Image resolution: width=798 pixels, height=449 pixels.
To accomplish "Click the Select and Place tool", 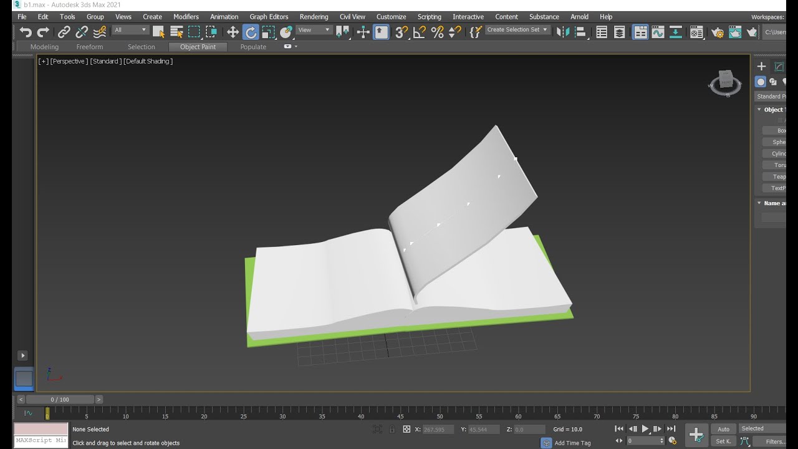I will (x=286, y=32).
